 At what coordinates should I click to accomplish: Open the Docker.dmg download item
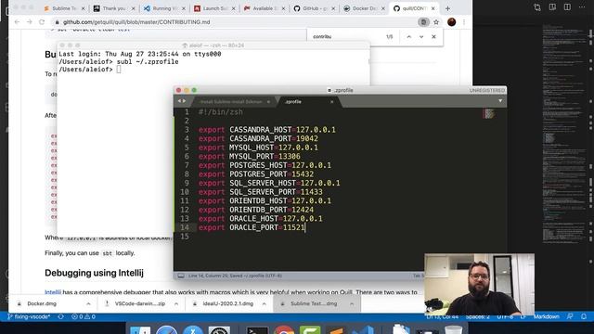pos(42,303)
